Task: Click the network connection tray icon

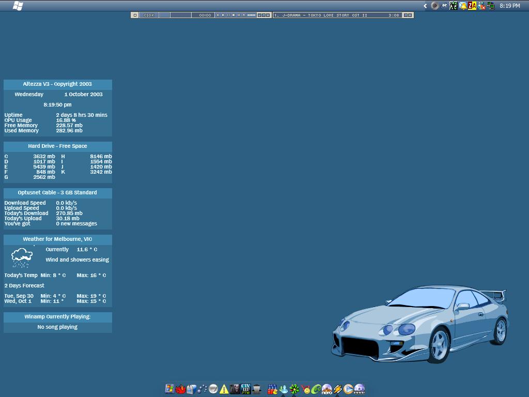Action: click(490, 6)
